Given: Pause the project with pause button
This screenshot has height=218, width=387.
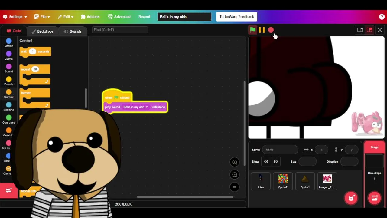Looking at the screenshot, I should 262,30.
